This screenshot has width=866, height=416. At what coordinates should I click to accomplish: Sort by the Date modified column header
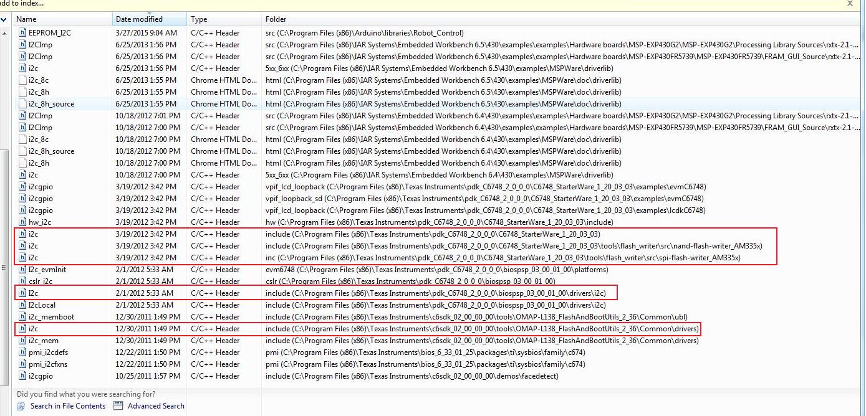coord(150,19)
